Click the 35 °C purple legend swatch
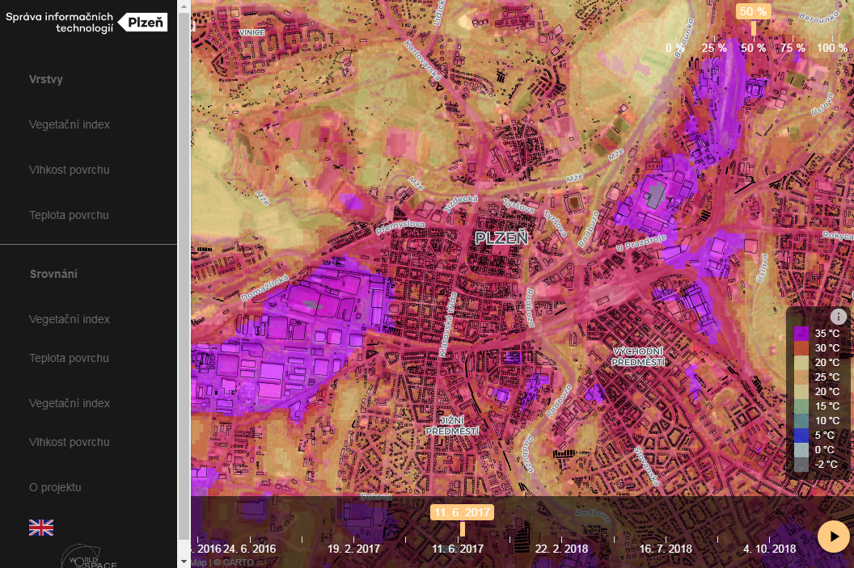This screenshot has height=568, width=854. click(x=801, y=333)
